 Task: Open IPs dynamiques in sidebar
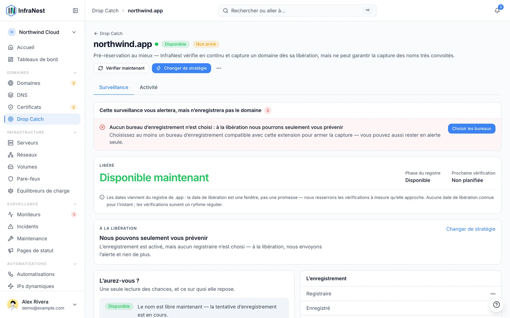point(42,286)
